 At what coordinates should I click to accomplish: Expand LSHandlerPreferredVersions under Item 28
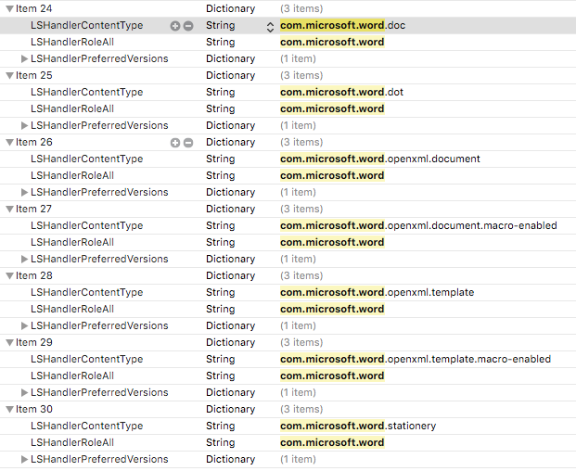pos(24,326)
